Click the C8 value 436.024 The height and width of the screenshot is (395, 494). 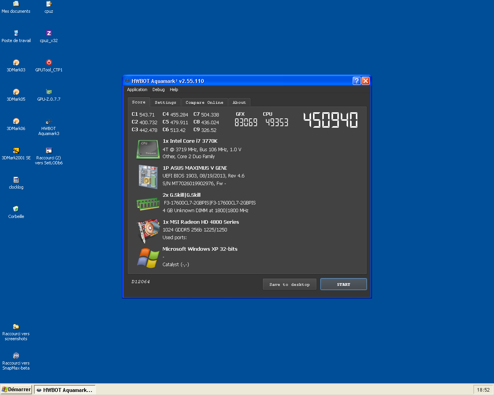click(x=210, y=122)
